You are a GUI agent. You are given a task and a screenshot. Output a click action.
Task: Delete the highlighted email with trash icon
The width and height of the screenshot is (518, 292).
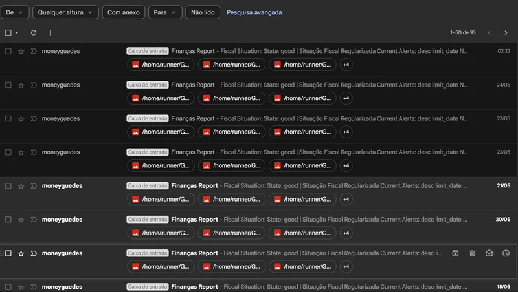(472, 253)
